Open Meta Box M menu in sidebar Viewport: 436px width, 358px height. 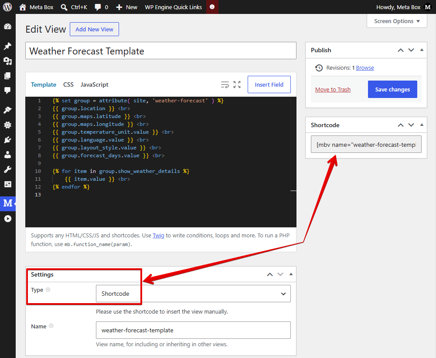(7, 203)
